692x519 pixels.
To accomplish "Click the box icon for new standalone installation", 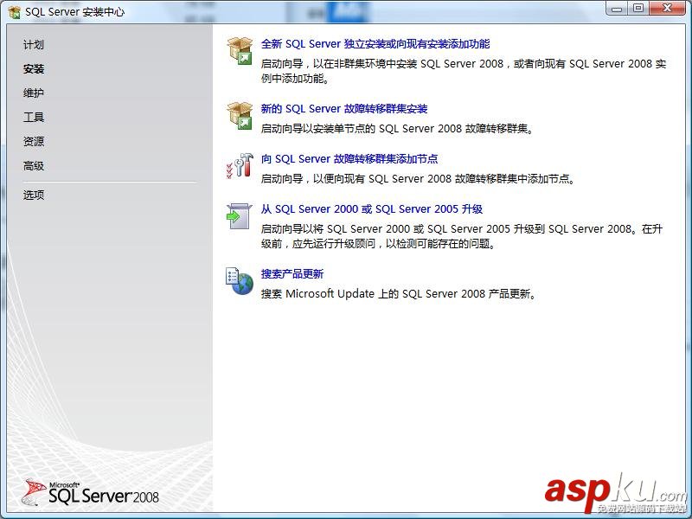I will (240, 51).
